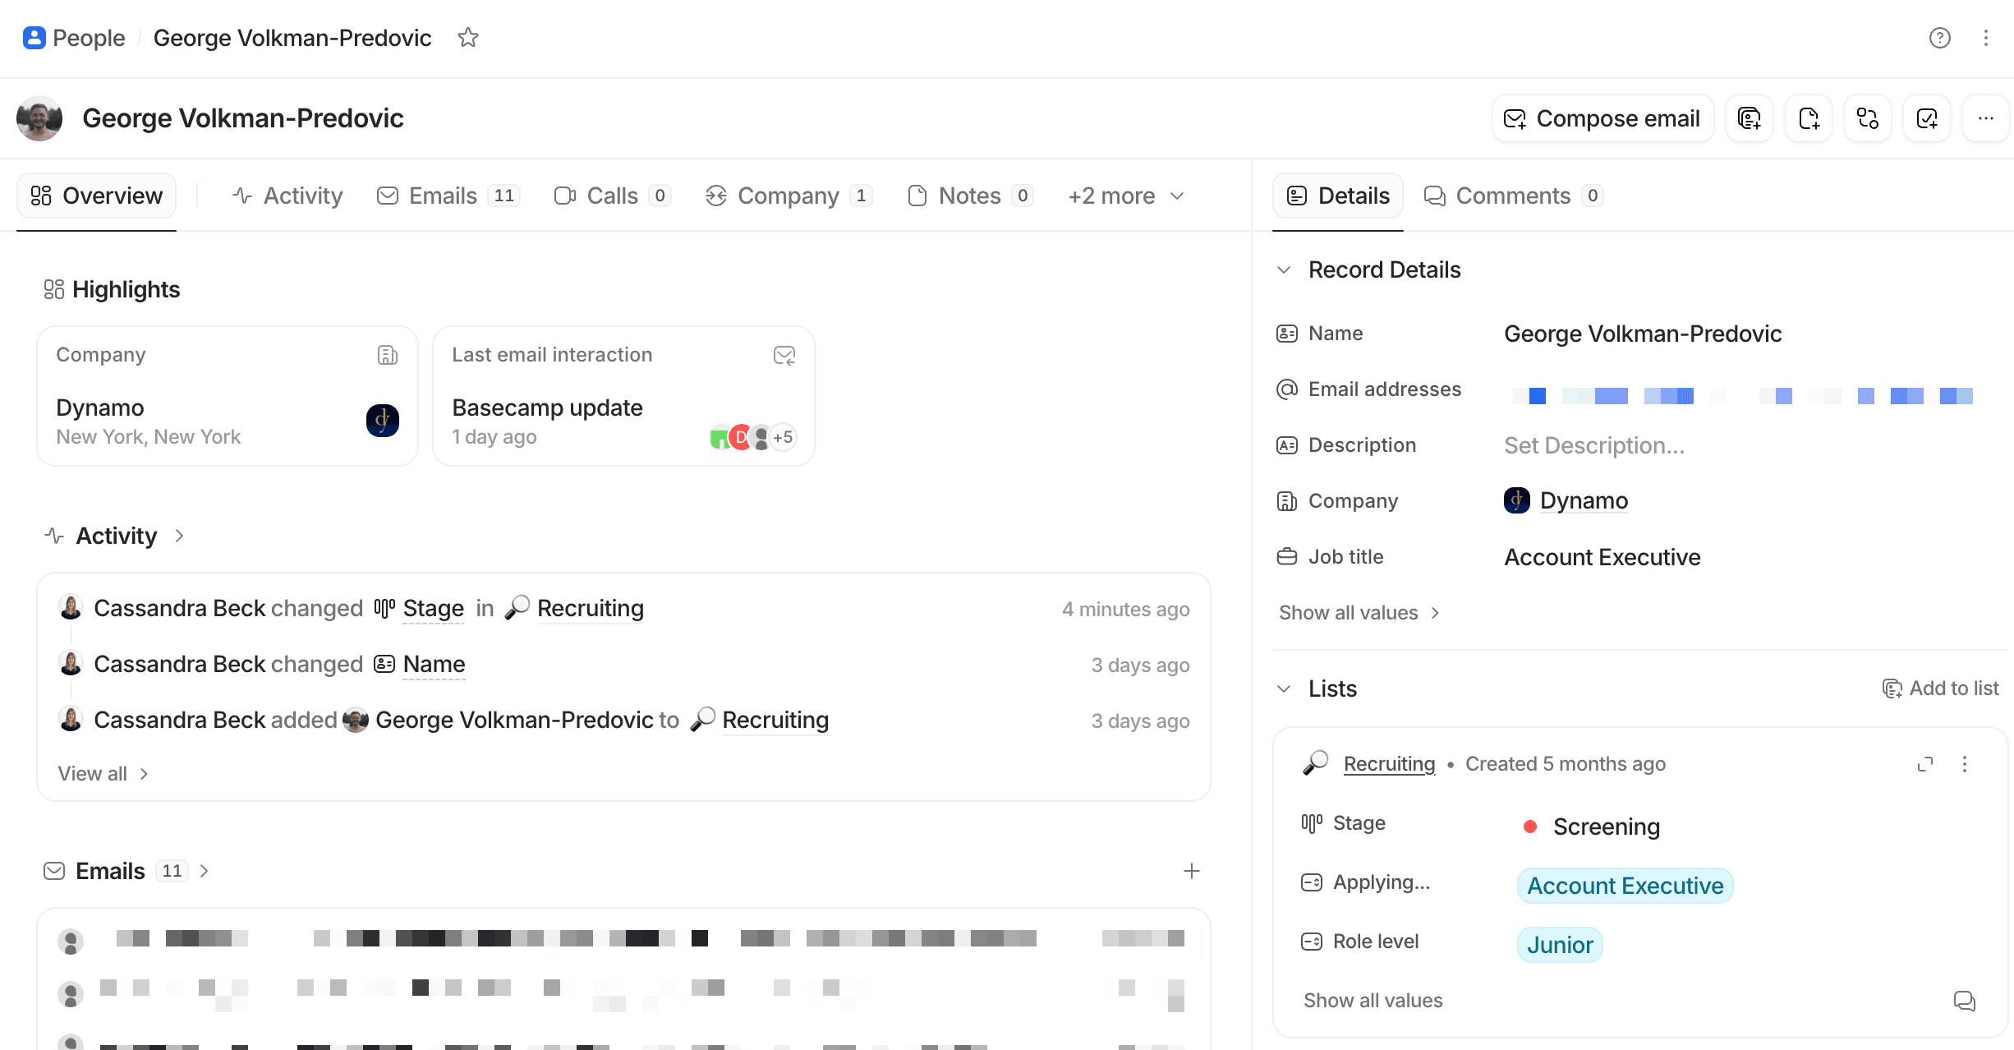Click the Screening stage status dot

[1529, 827]
